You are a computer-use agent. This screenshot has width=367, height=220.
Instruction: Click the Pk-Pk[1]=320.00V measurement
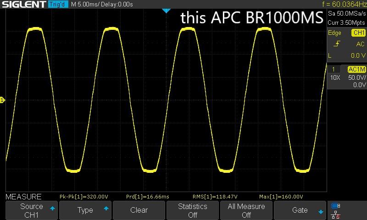[84, 197]
